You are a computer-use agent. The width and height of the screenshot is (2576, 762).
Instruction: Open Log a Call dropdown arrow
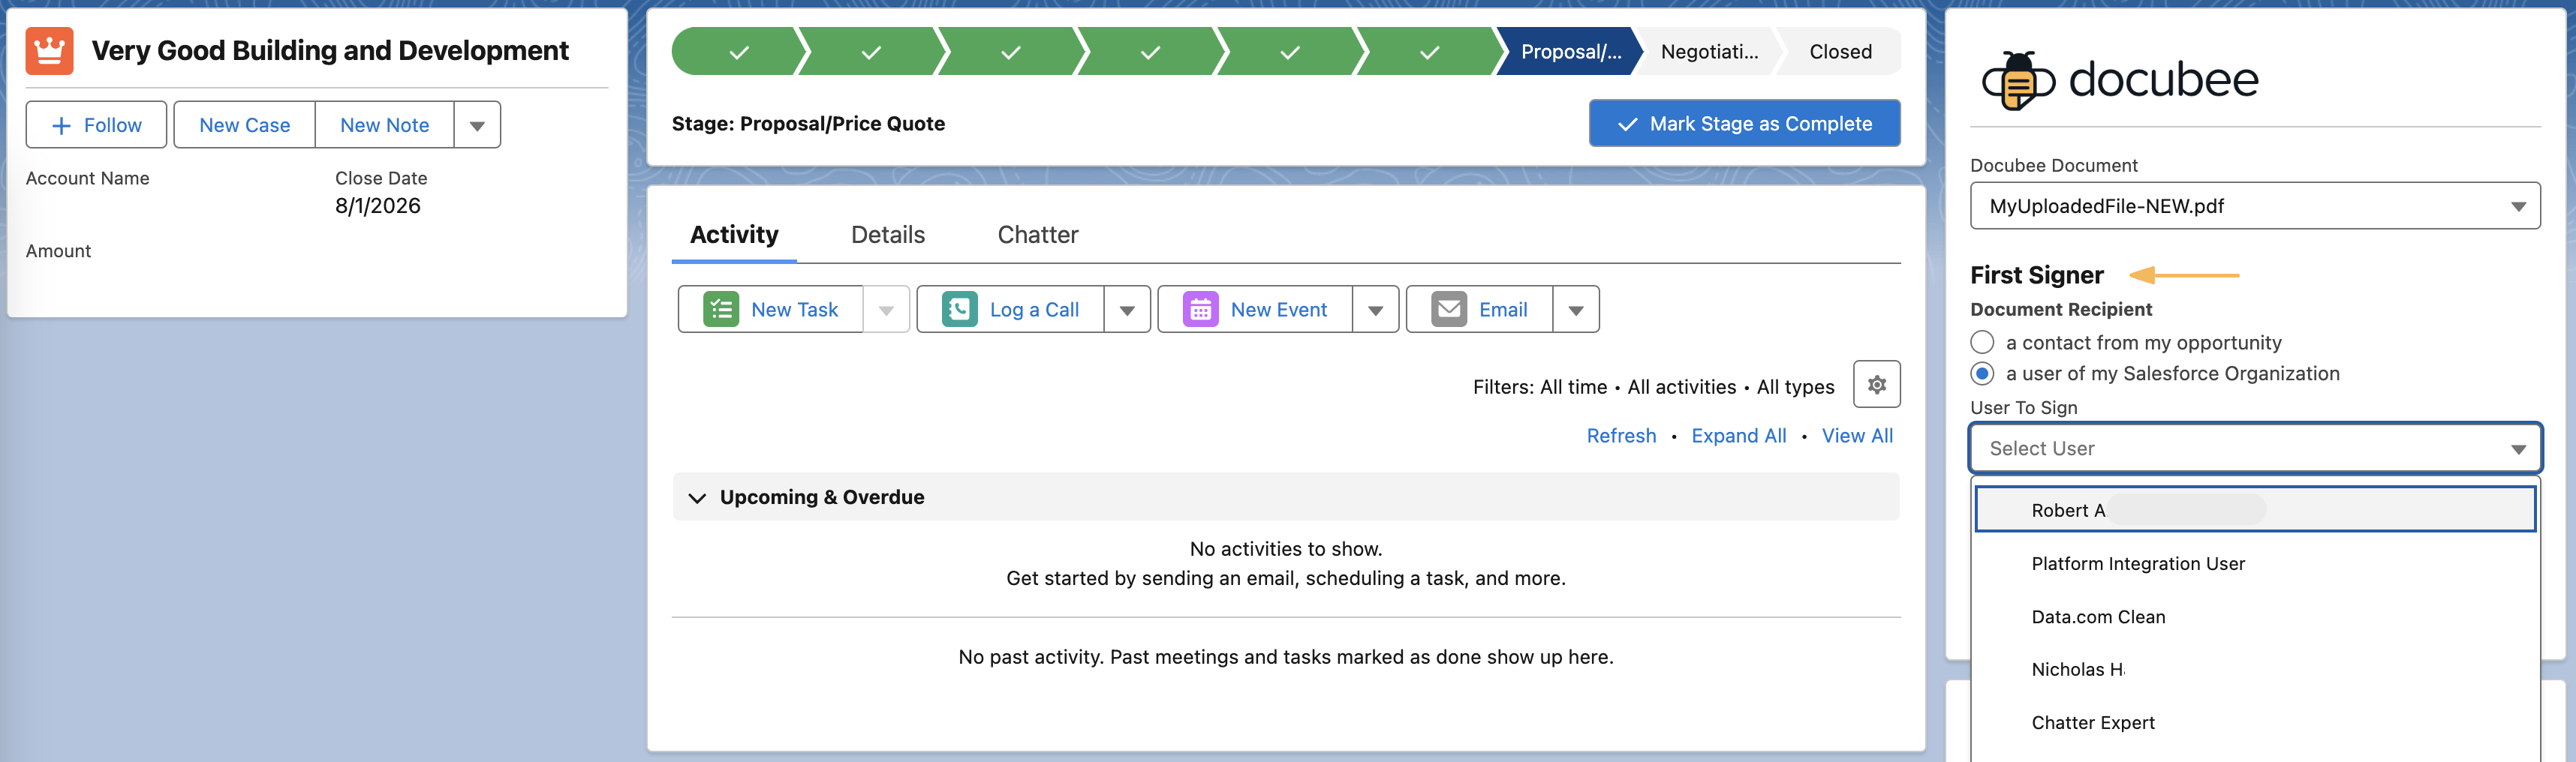(x=1127, y=310)
